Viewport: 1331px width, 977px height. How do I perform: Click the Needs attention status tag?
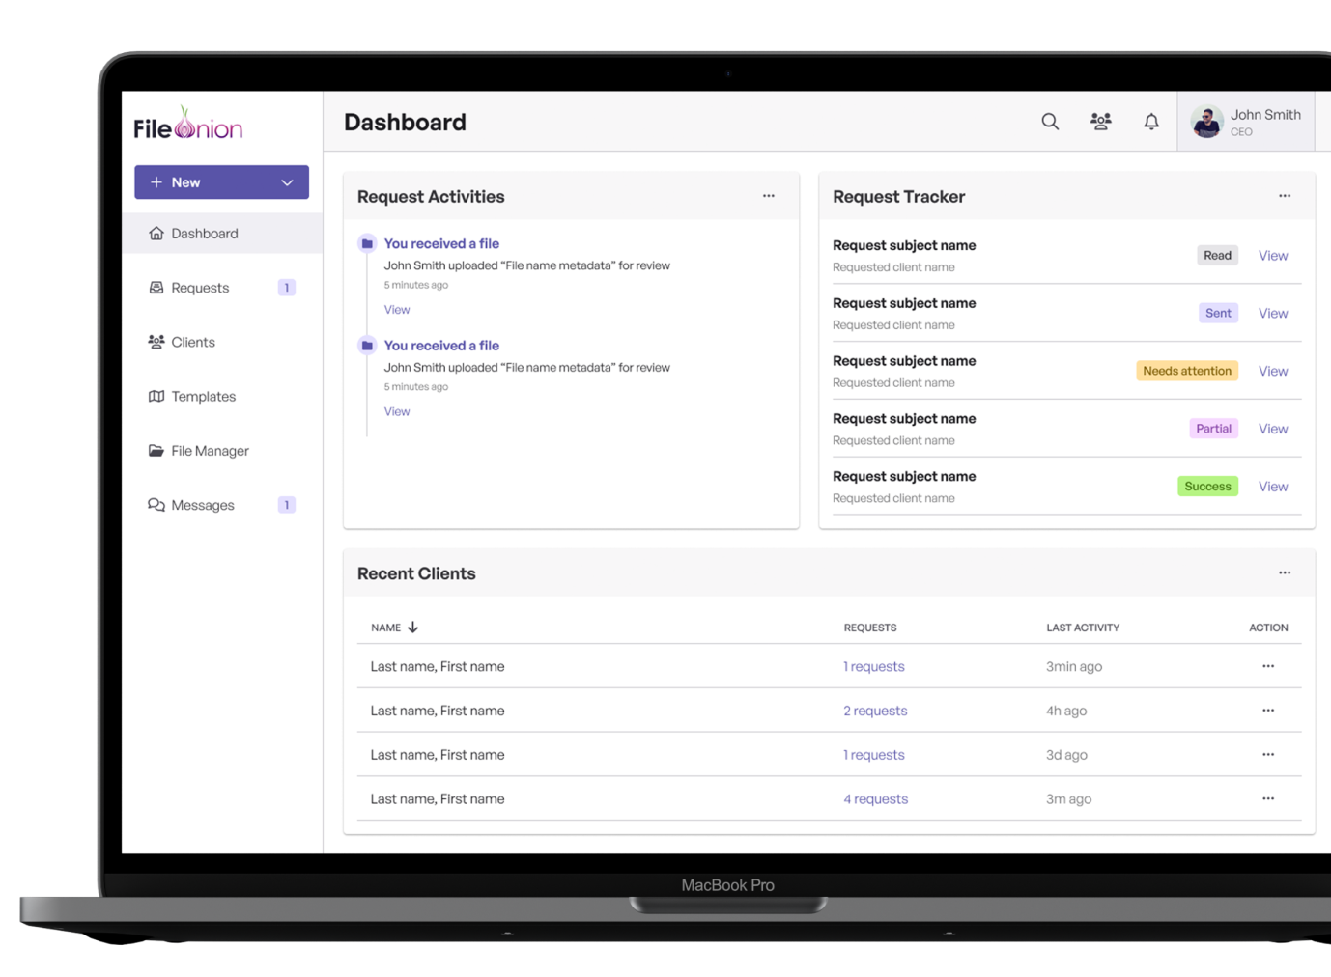click(1187, 371)
